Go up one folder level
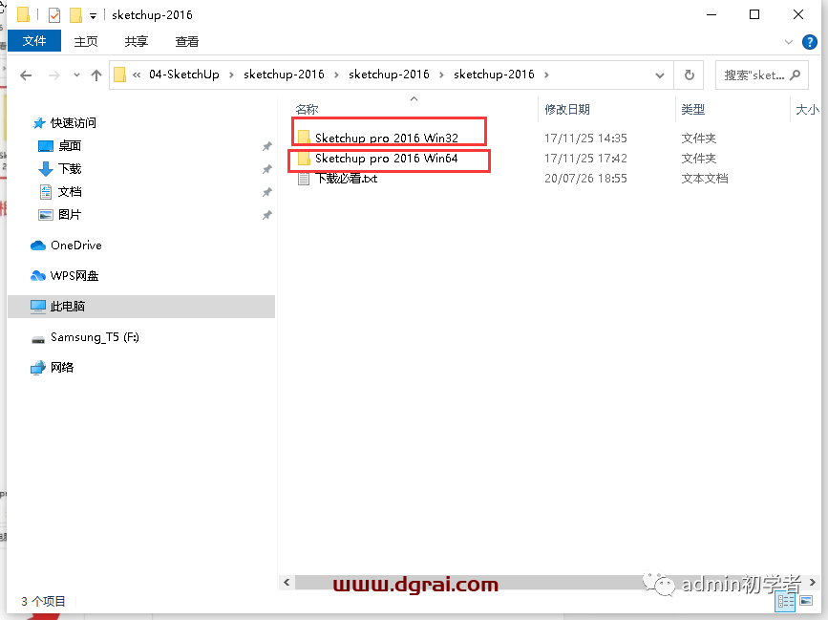828x620 pixels. [96, 75]
